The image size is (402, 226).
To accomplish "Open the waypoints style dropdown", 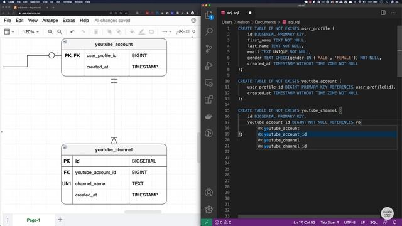I will (180, 31).
